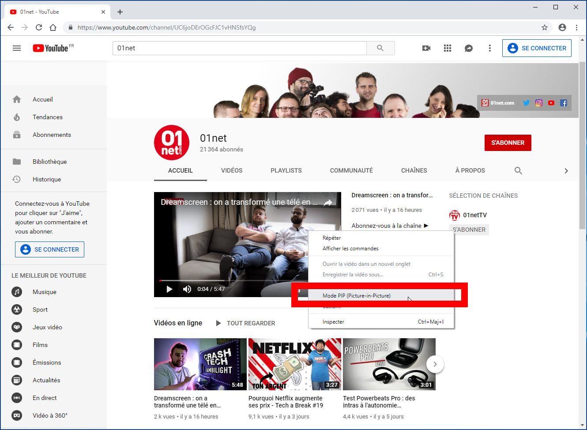Click TOUT REGARDER play all button
The width and height of the screenshot is (587, 430).
245,323
